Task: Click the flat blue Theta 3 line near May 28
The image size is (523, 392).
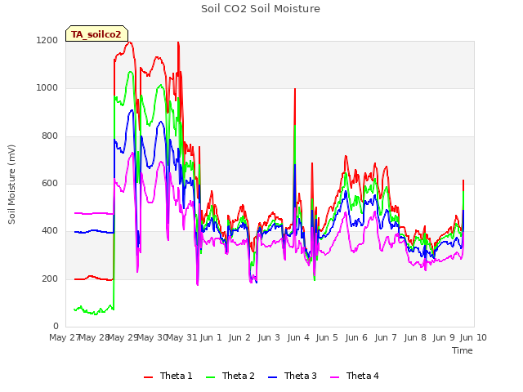Action: pyautogui.click(x=93, y=231)
